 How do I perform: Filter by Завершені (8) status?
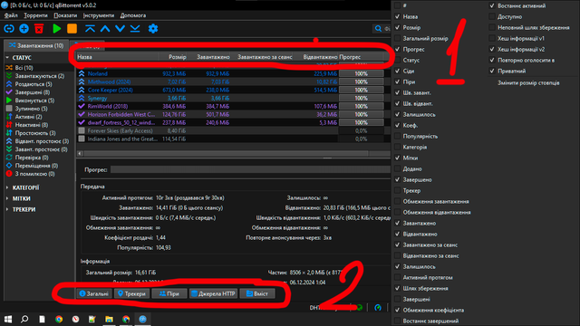point(33,92)
